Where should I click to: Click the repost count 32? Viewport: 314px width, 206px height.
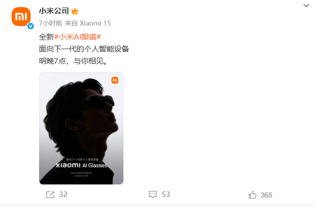click(63, 194)
